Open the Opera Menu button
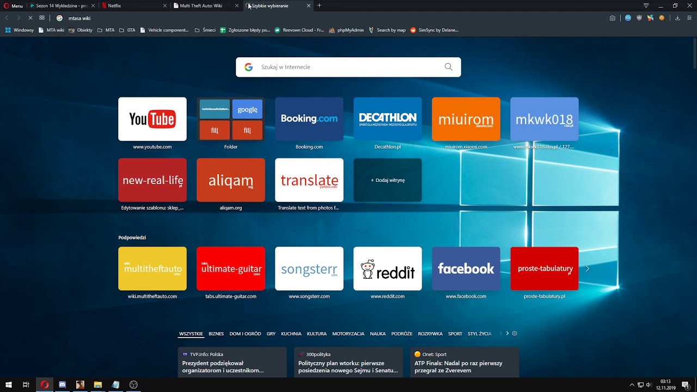 (13, 5)
